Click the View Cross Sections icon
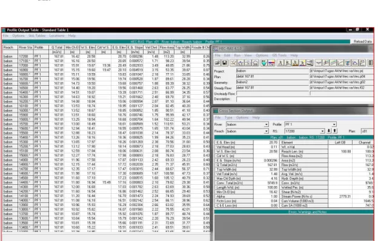 pos(318,63)
